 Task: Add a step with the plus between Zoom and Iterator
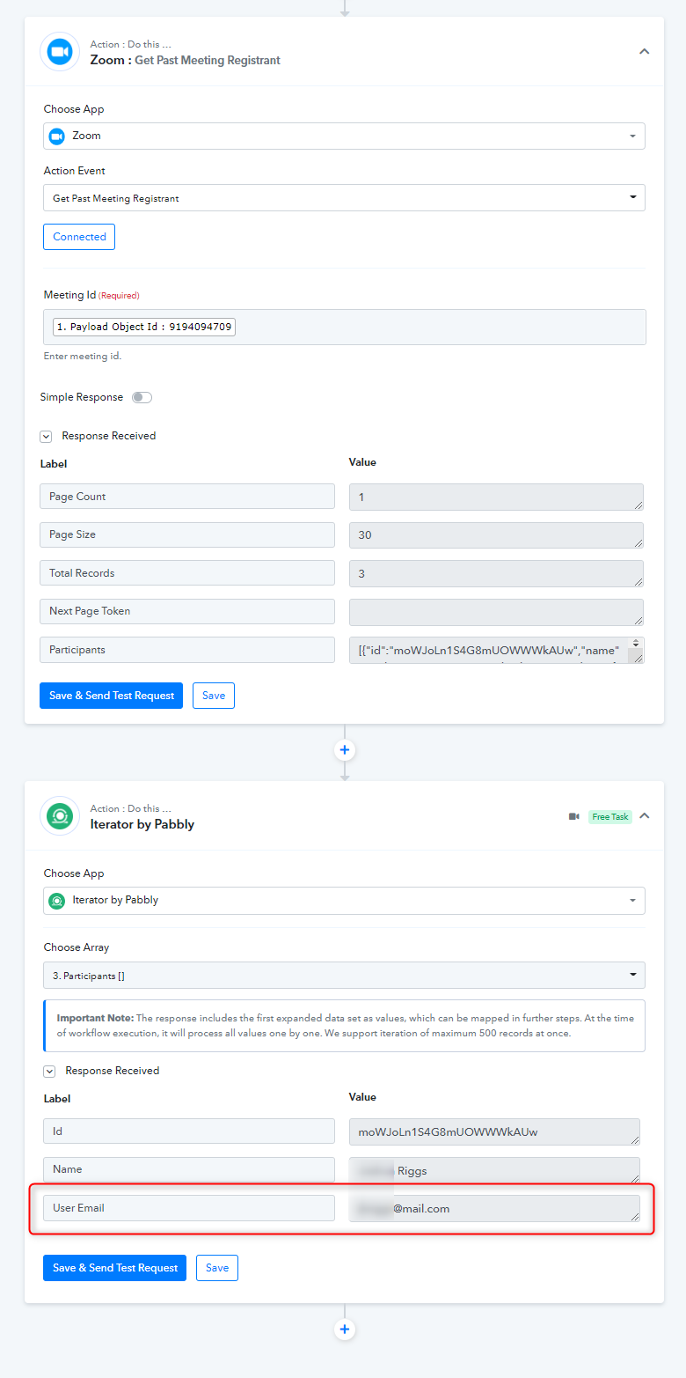345,750
